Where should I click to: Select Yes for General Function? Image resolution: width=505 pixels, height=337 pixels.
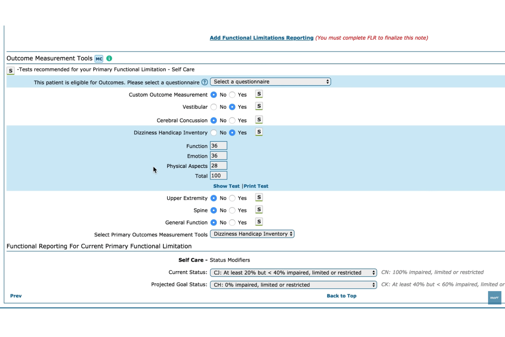(232, 223)
